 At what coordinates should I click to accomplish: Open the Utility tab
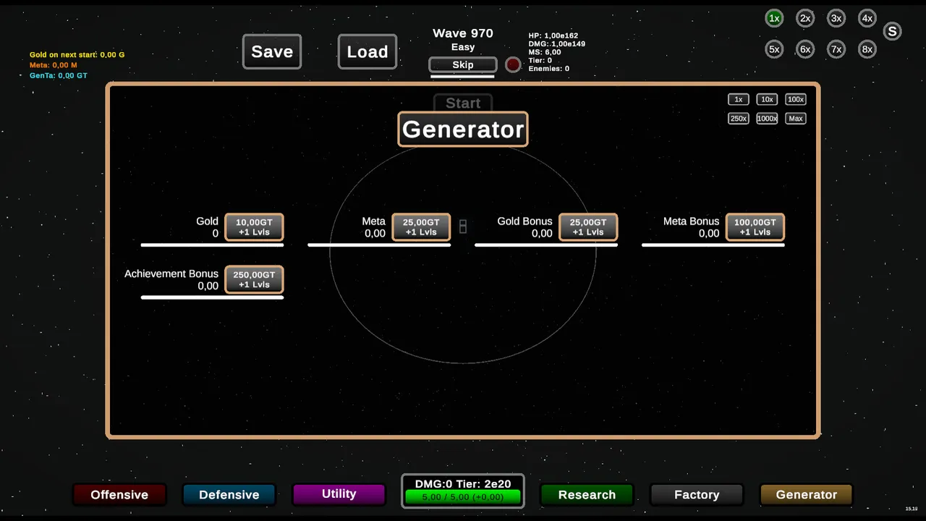click(339, 494)
